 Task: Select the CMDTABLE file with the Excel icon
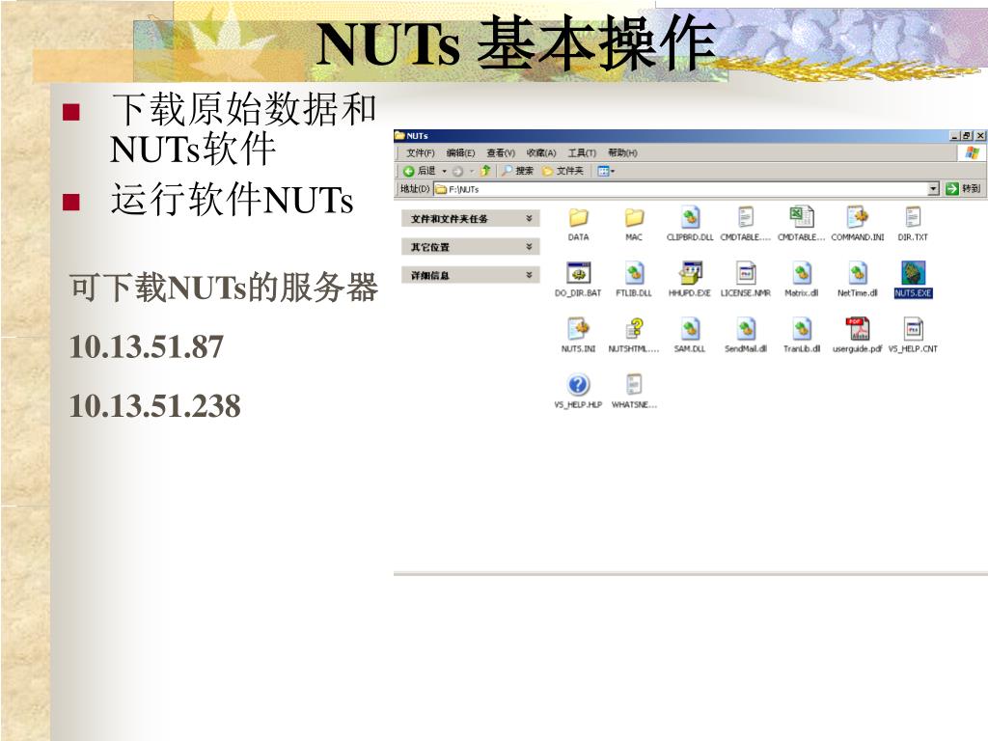802,218
